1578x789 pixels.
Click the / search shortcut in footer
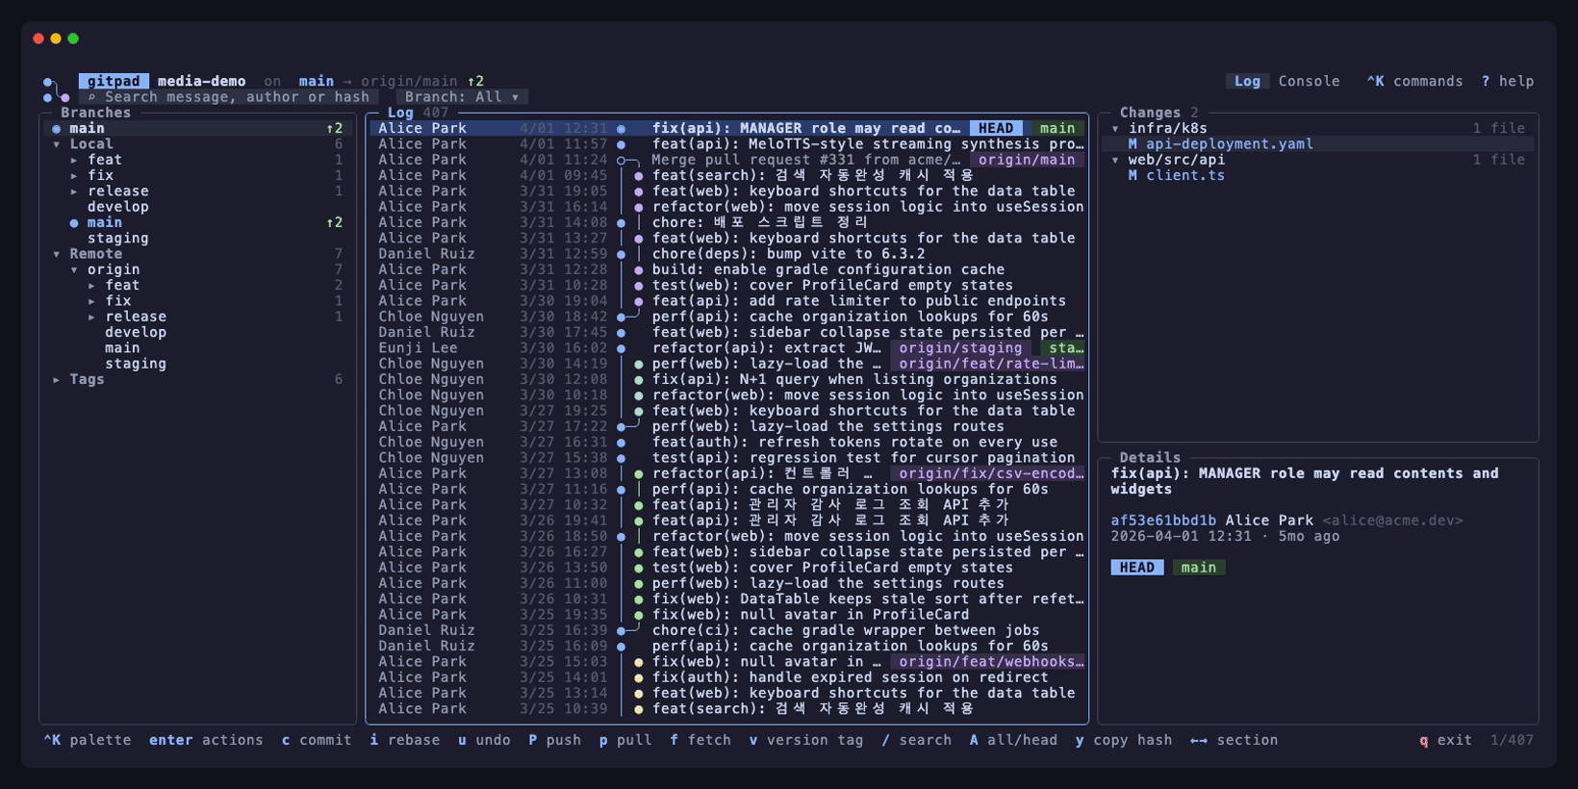point(916,740)
